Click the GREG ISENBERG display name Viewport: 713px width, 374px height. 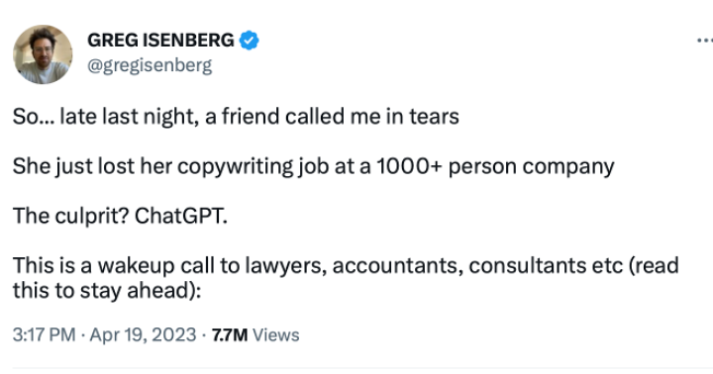[160, 41]
